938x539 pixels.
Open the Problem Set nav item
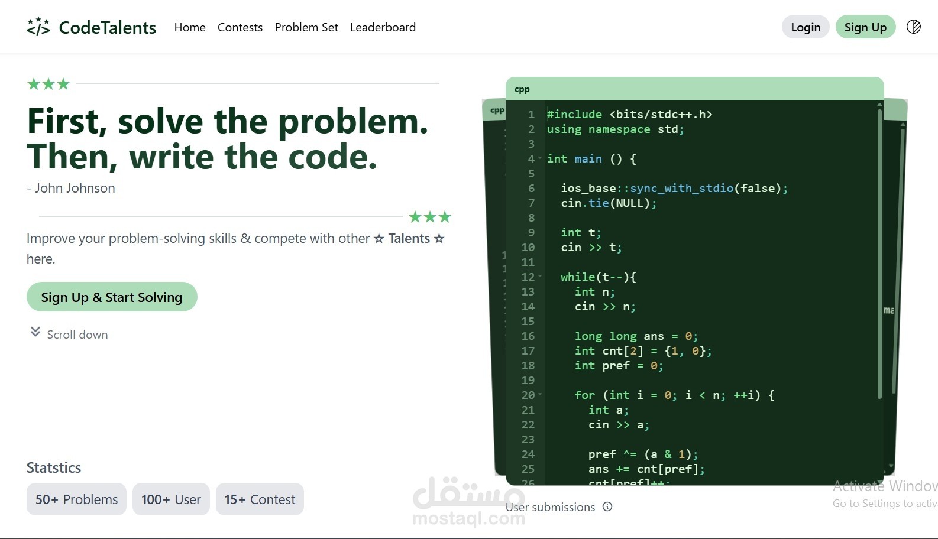coord(306,27)
